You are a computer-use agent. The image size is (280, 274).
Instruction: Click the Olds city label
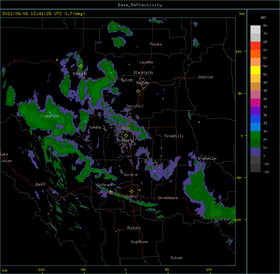pyautogui.click(x=126, y=128)
